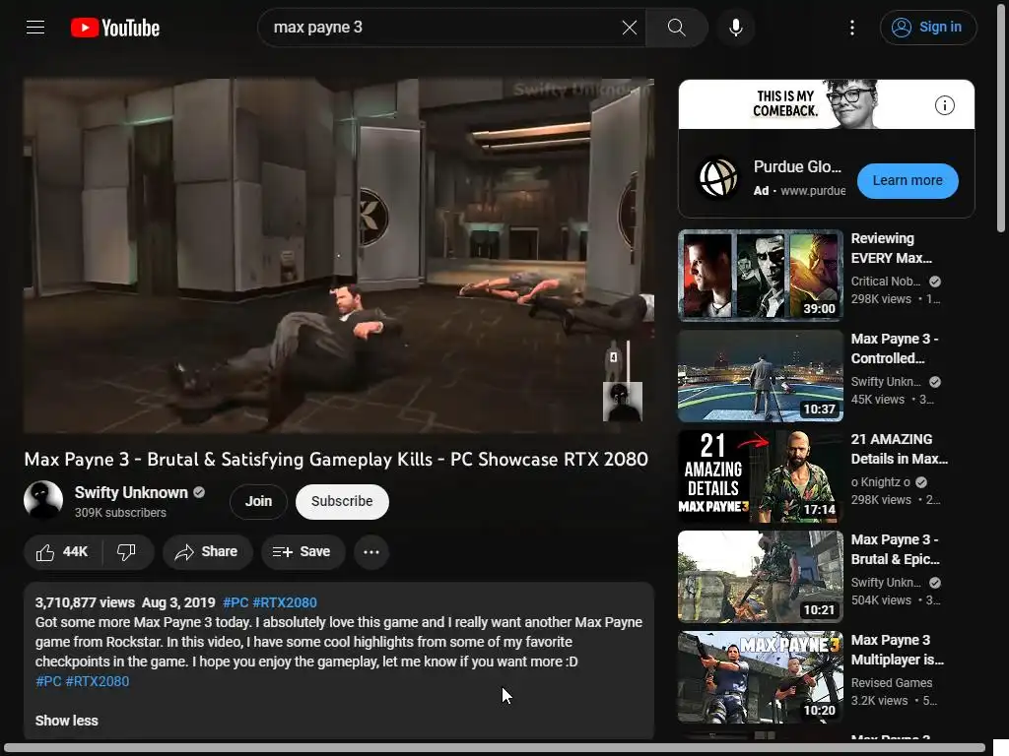Click the www.purdue ad URL
Image resolution: width=1009 pixels, height=756 pixels.
[x=813, y=191]
